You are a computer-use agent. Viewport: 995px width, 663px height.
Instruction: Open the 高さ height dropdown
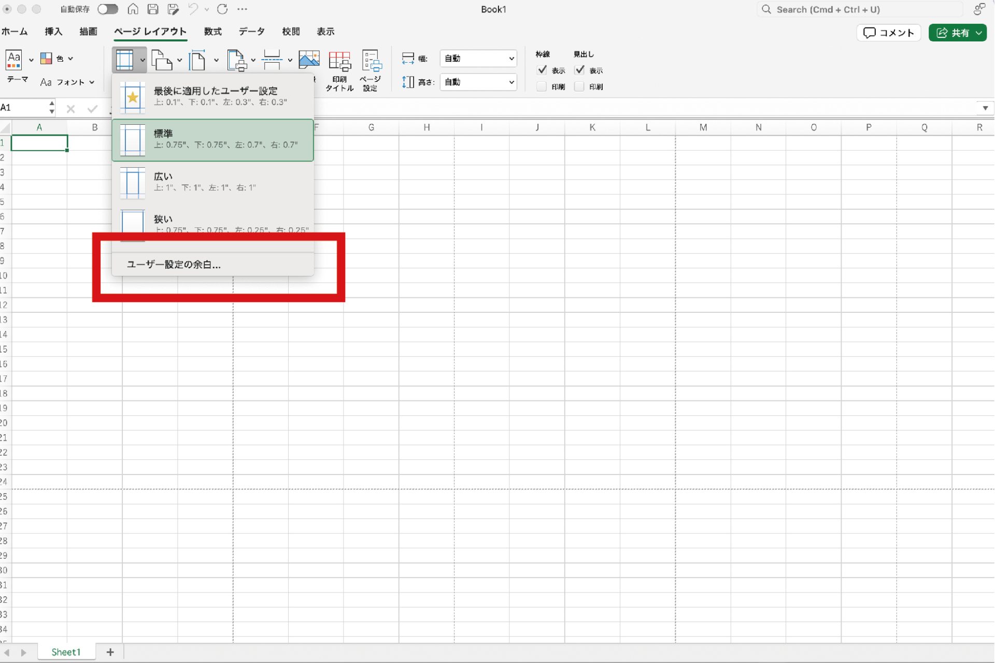[x=478, y=82]
